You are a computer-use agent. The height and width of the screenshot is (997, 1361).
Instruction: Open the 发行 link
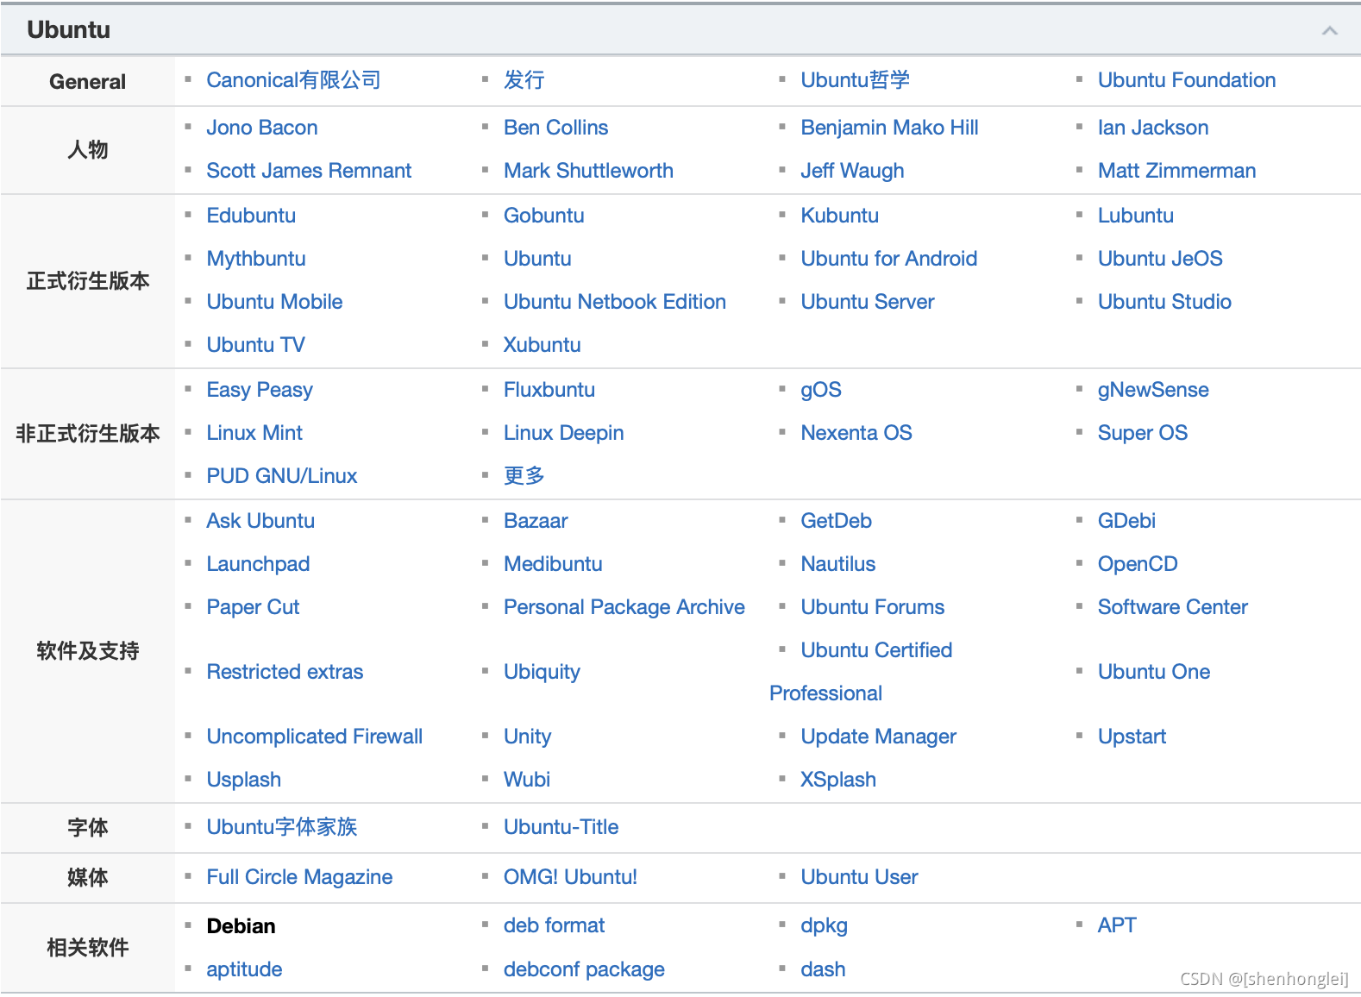click(x=524, y=80)
